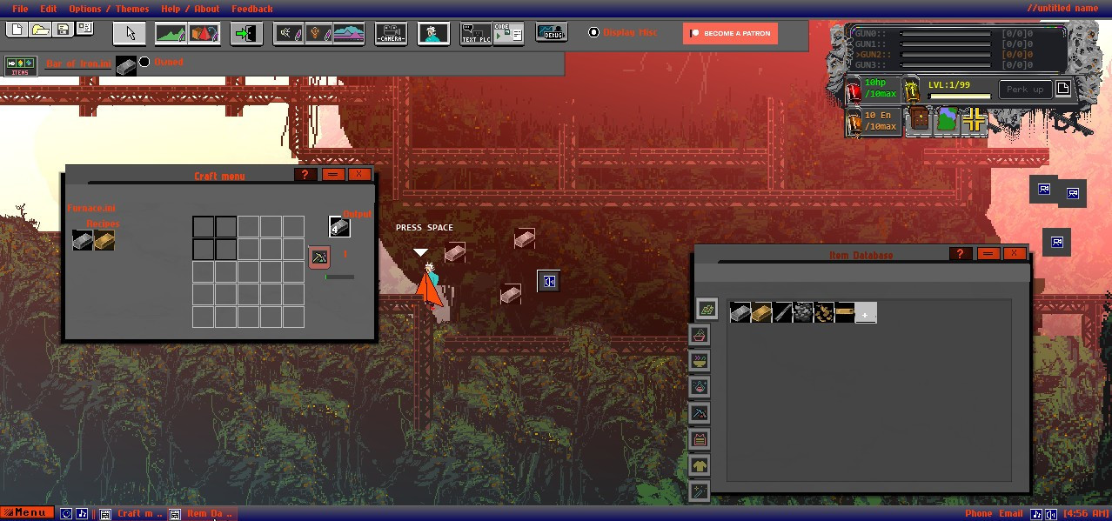Open the light bulb lighting editor
This screenshot has width=1112, height=521.
coord(318,34)
